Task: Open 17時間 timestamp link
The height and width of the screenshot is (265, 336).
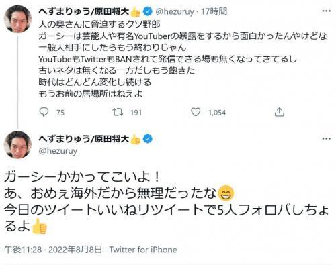Action: pos(214,11)
